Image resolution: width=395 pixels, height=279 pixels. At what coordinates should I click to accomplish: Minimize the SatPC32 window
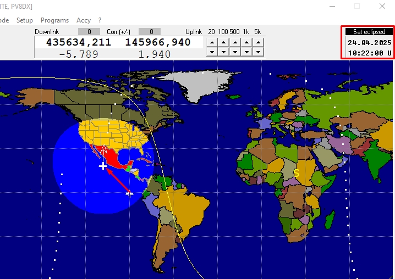pos(332,6)
